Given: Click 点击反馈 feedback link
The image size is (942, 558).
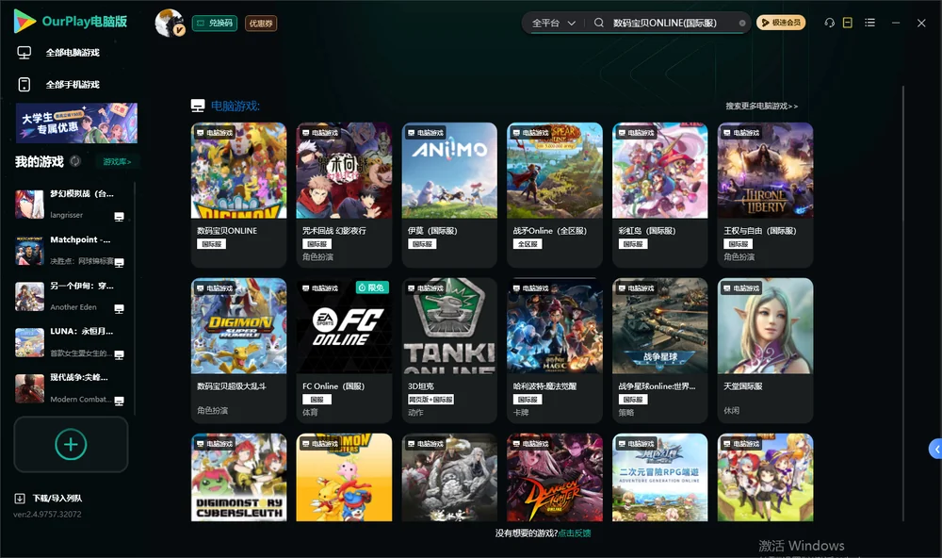Looking at the screenshot, I should pos(575,533).
